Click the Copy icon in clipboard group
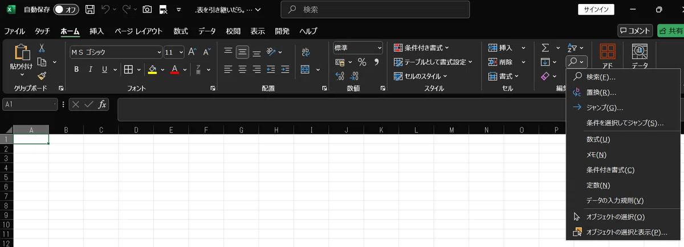 [42, 61]
